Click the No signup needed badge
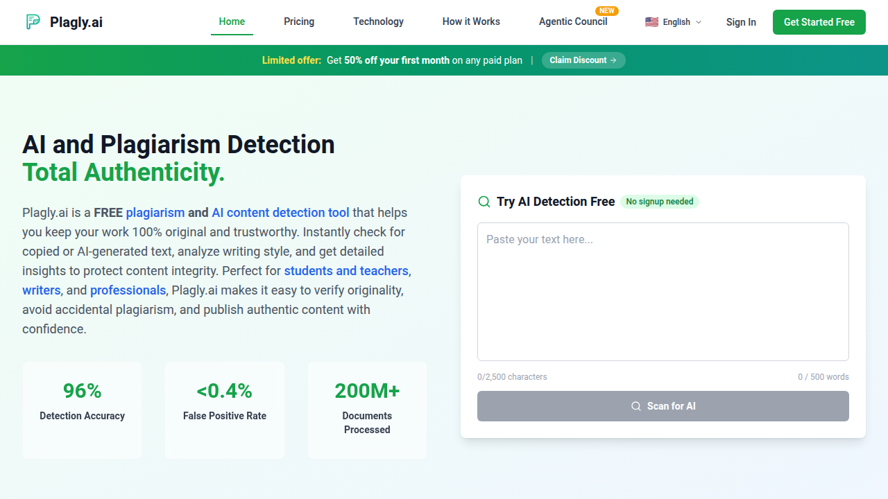This screenshot has height=499, width=888. click(660, 202)
